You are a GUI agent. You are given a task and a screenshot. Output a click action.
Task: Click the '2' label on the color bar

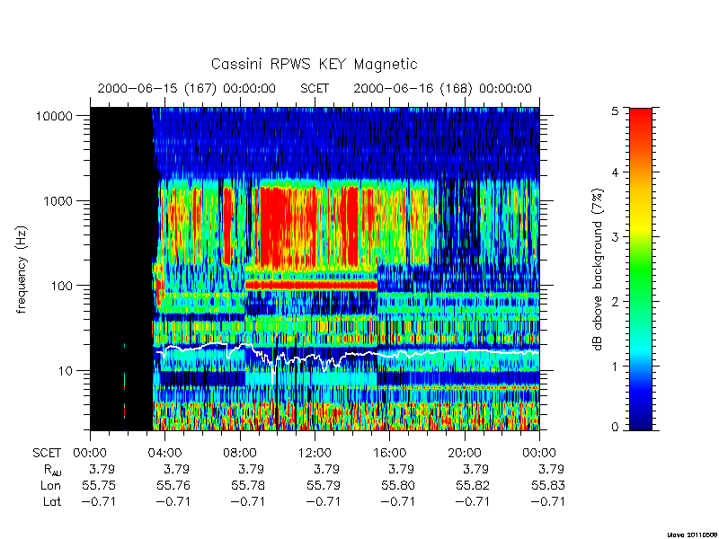pos(615,301)
